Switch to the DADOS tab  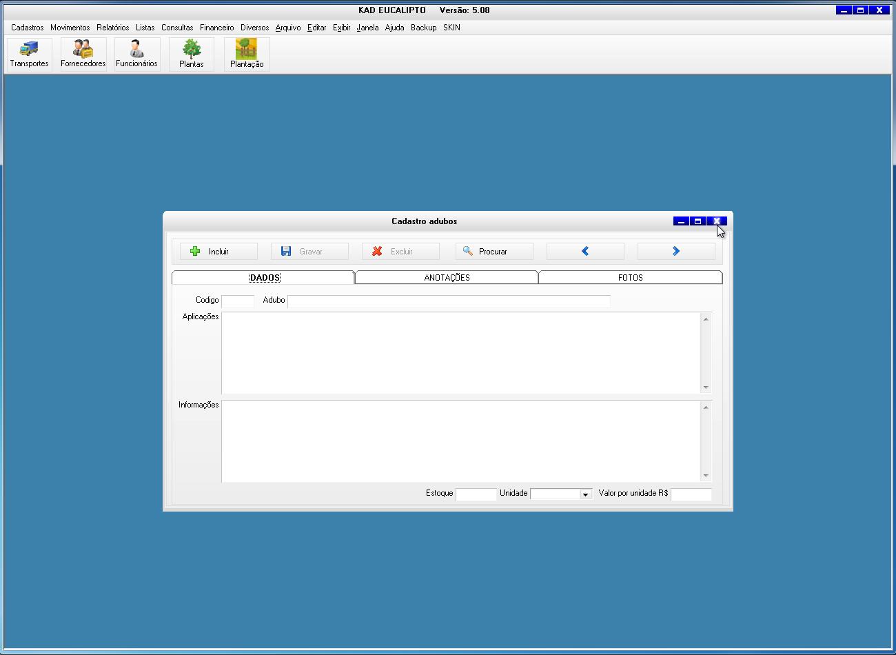click(263, 277)
